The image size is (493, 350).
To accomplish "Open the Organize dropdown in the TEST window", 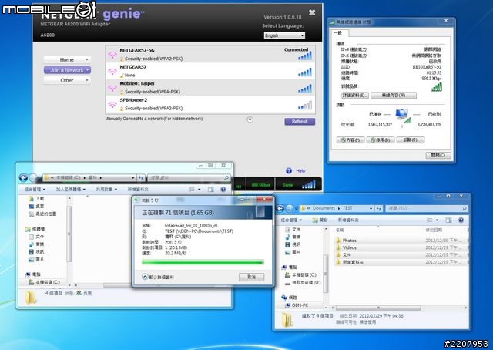I will (291, 220).
